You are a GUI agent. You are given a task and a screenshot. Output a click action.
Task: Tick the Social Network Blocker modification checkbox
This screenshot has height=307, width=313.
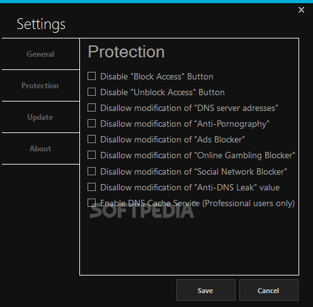click(91, 171)
